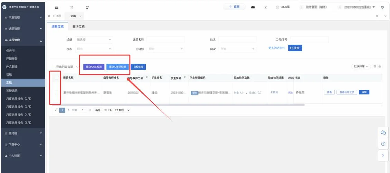Collapse the sidebar with the menu-fold icon
The width and height of the screenshot is (390, 173).
(57, 7)
